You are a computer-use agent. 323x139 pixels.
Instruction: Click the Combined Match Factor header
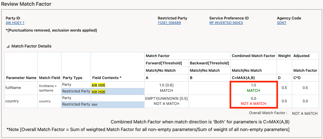(253, 56)
